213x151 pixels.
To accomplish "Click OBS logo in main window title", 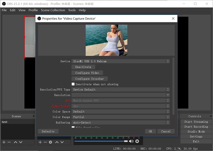I will (x=4, y=4).
